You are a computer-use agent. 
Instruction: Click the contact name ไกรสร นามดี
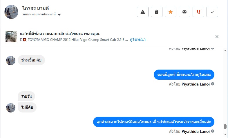(37, 8)
